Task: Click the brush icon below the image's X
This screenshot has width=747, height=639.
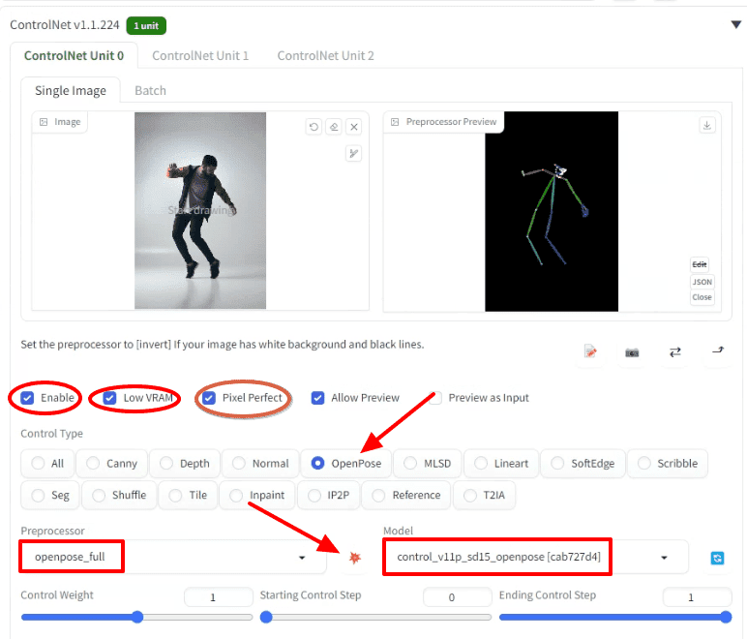Action: pos(354,154)
